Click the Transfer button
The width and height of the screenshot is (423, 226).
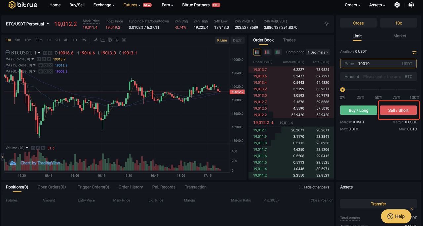(378, 204)
